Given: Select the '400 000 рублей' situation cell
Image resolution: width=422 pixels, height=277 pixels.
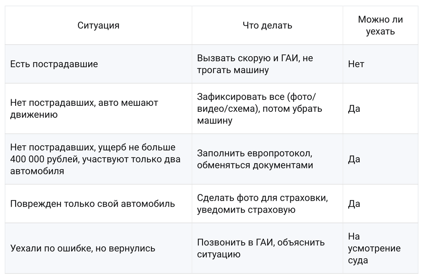Looking at the screenshot, I should click(98, 159).
